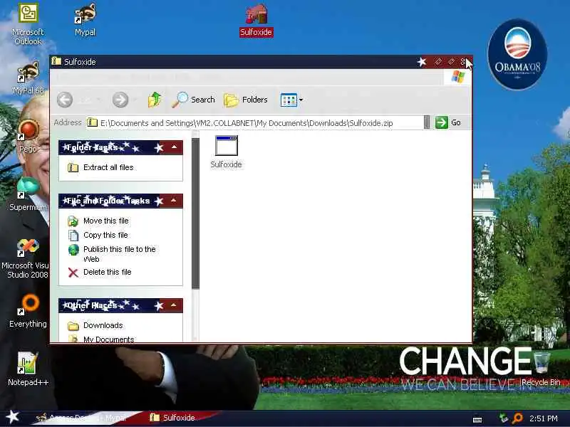Screen dimensions: 570x427
Task: Minimize the Sulfoxide window
Action: tap(438, 62)
